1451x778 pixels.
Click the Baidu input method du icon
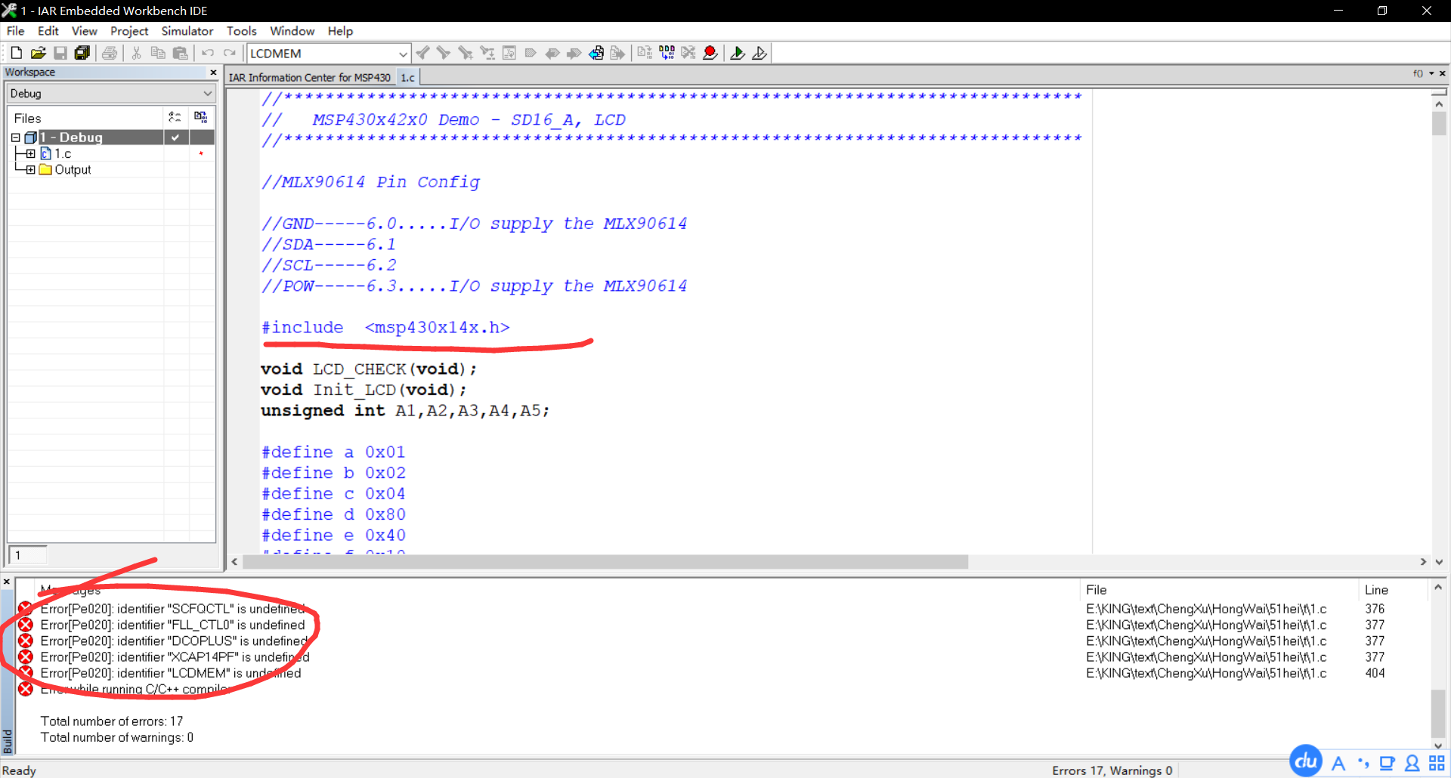click(x=1306, y=761)
